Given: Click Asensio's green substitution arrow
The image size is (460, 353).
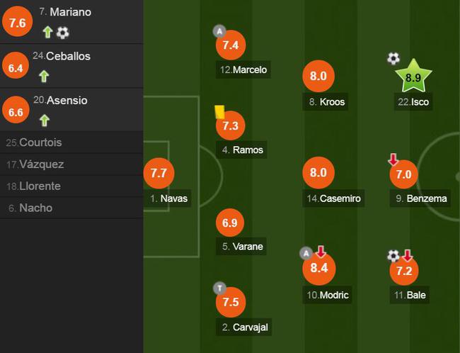Looking at the screenshot, I should tap(45, 121).
